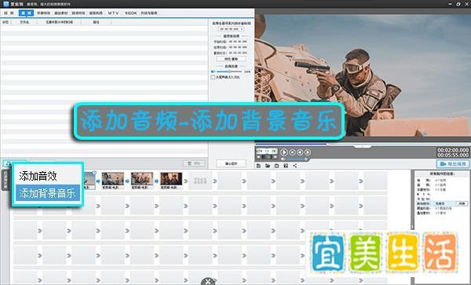471x285 pixels.
Task: Click the delete audio trash button
Action: (194, 163)
